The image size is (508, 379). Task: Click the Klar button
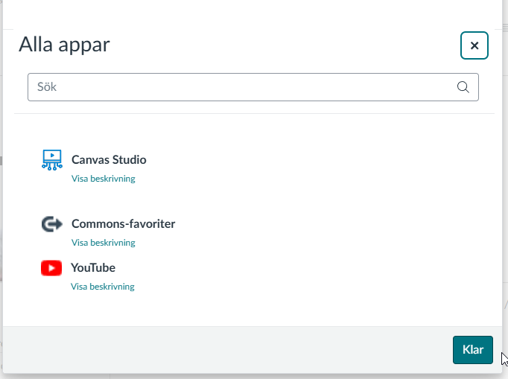pyautogui.click(x=473, y=350)
